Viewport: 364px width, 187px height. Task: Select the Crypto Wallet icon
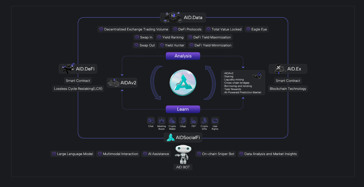click(x=172, y=121)
